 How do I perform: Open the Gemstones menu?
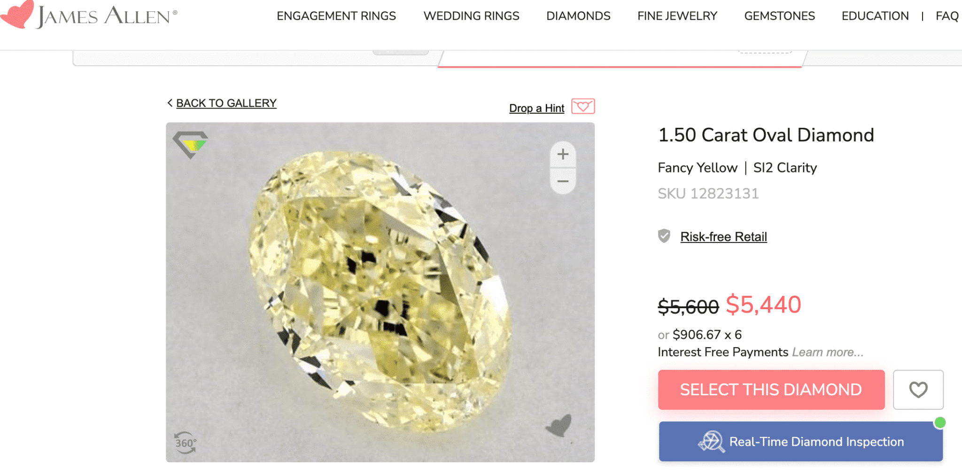pos(779,16)
